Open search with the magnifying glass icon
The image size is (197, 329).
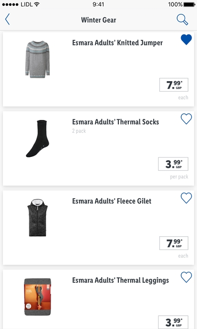pos(182,20)
